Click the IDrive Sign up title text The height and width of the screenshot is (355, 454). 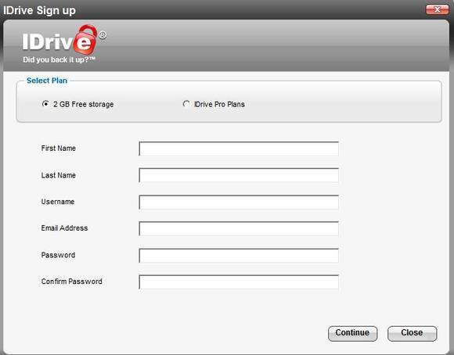[39, 10]
